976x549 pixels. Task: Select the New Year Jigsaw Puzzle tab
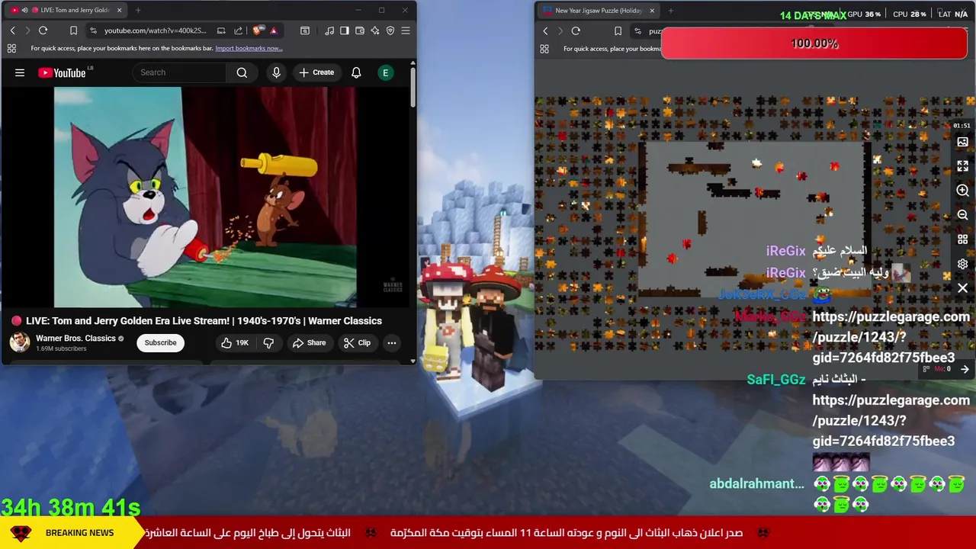599,11
